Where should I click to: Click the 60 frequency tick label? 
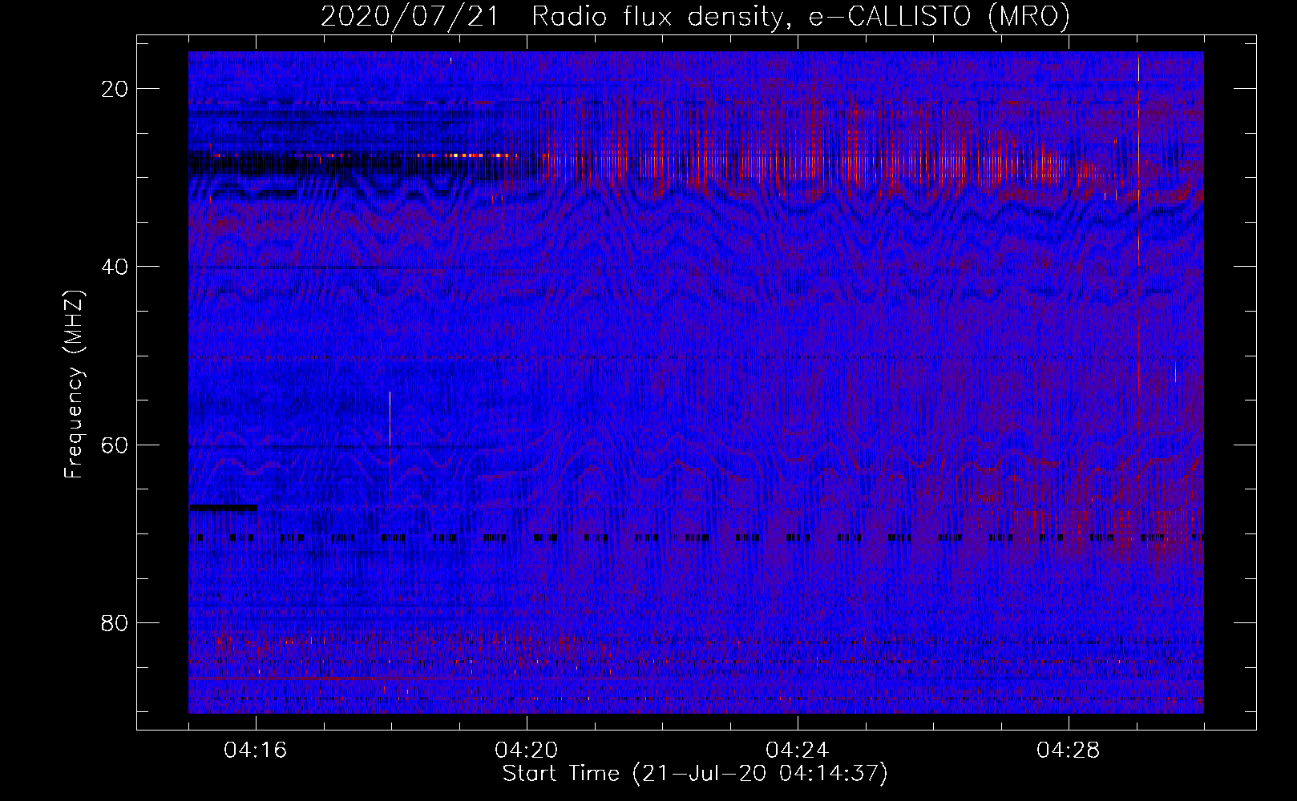tap(115, 445)
